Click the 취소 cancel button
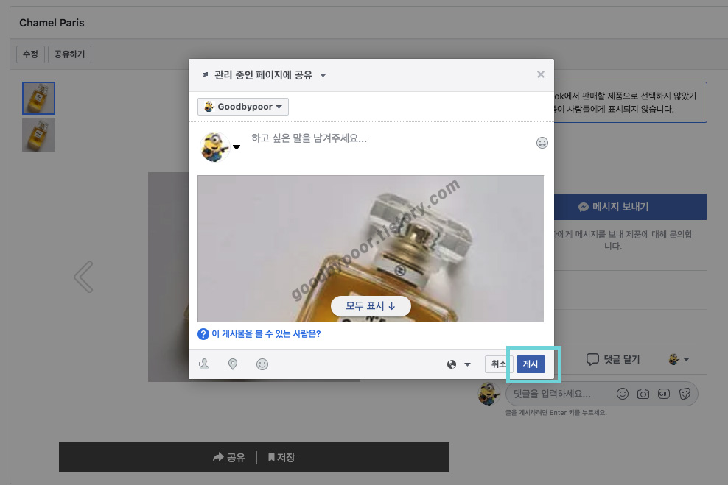The height and width of the screenshot is (485, 728). [499, 364]
